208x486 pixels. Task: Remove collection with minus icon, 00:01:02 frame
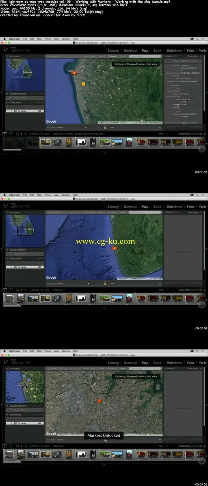pyautogui.click(x=38, y=102)
